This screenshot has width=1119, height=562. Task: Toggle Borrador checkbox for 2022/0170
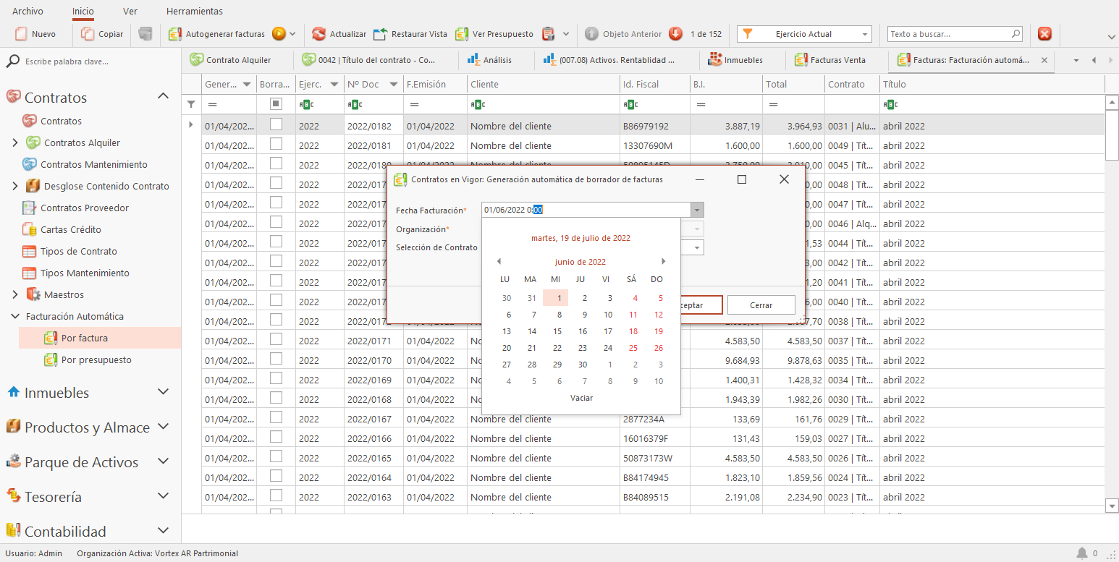(x=276, y=359)
